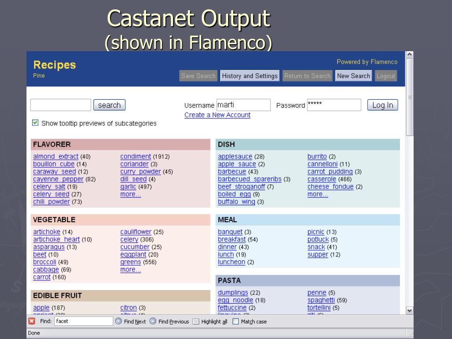452x339 pixels.
Task: Click the dinner link
Action: click(x=227, y=247)
